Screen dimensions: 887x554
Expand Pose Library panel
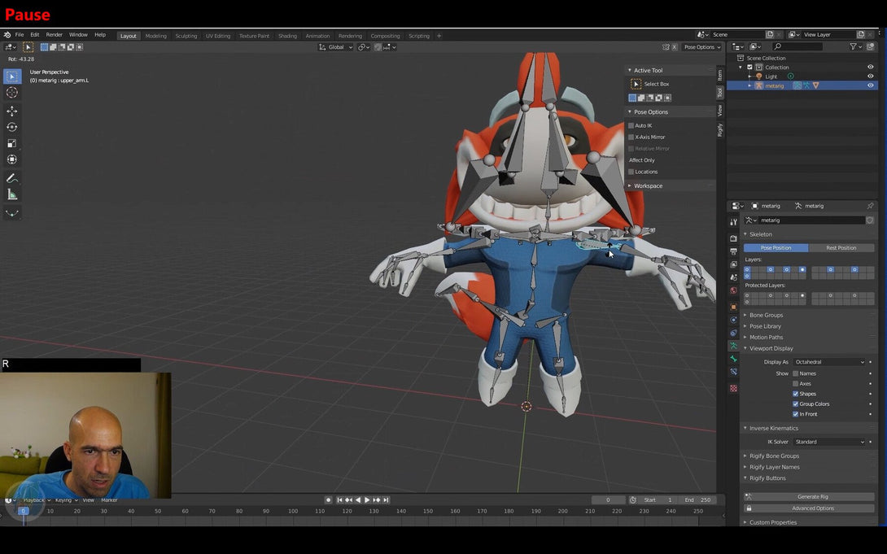(x=765, y=326)
